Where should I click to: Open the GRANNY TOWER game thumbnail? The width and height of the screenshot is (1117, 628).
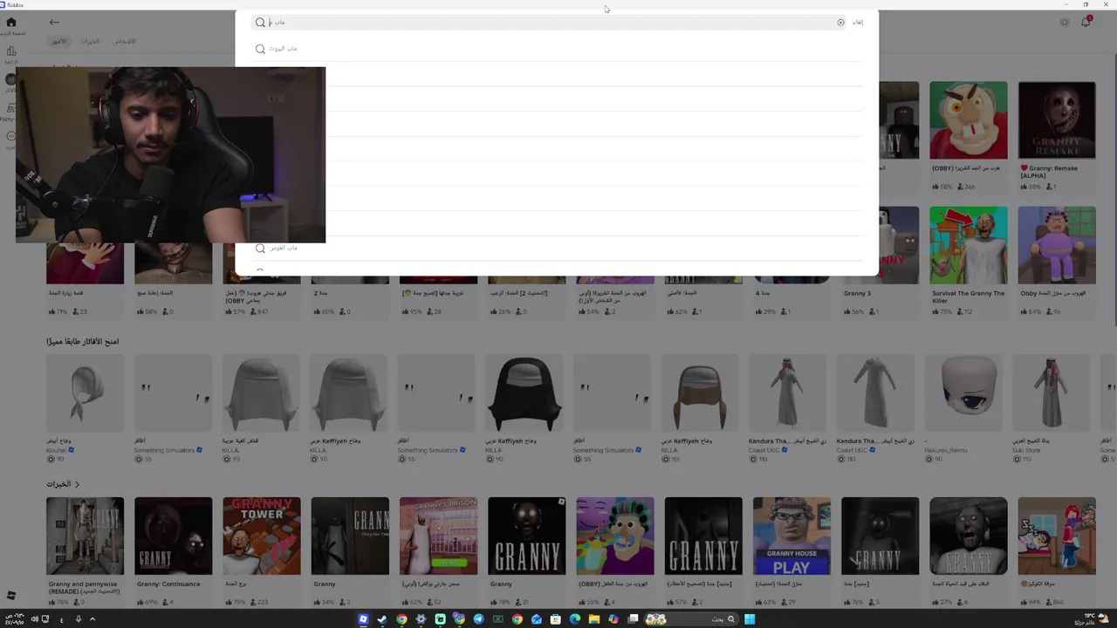[262, 536]
